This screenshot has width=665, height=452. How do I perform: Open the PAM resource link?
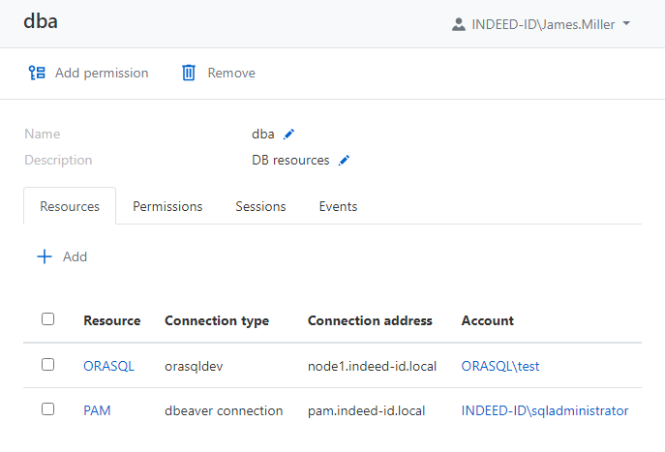(x=97, y=410)
